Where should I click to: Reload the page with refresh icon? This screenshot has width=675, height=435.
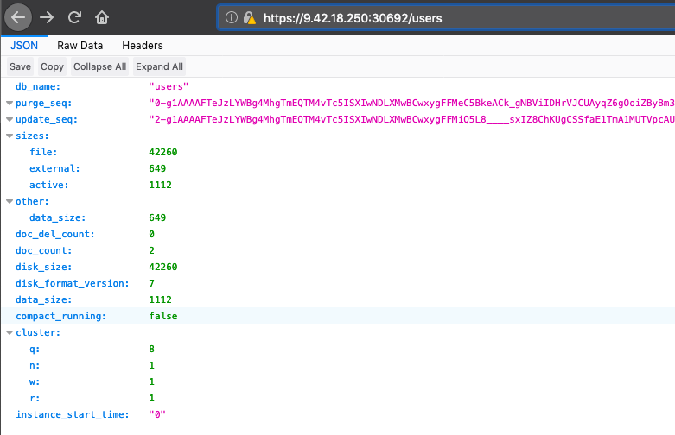(74, 17)
